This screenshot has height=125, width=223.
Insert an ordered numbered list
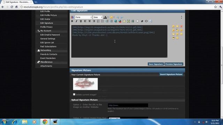[98, 21]
